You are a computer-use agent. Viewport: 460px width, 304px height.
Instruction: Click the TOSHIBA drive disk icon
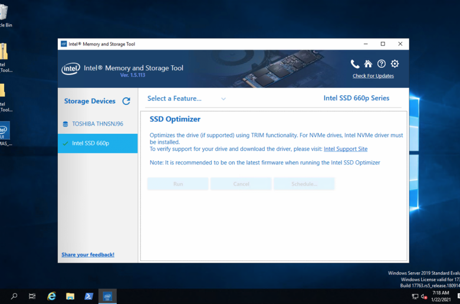(65, 124)
